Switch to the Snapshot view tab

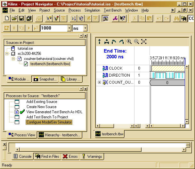click(45, 79)
